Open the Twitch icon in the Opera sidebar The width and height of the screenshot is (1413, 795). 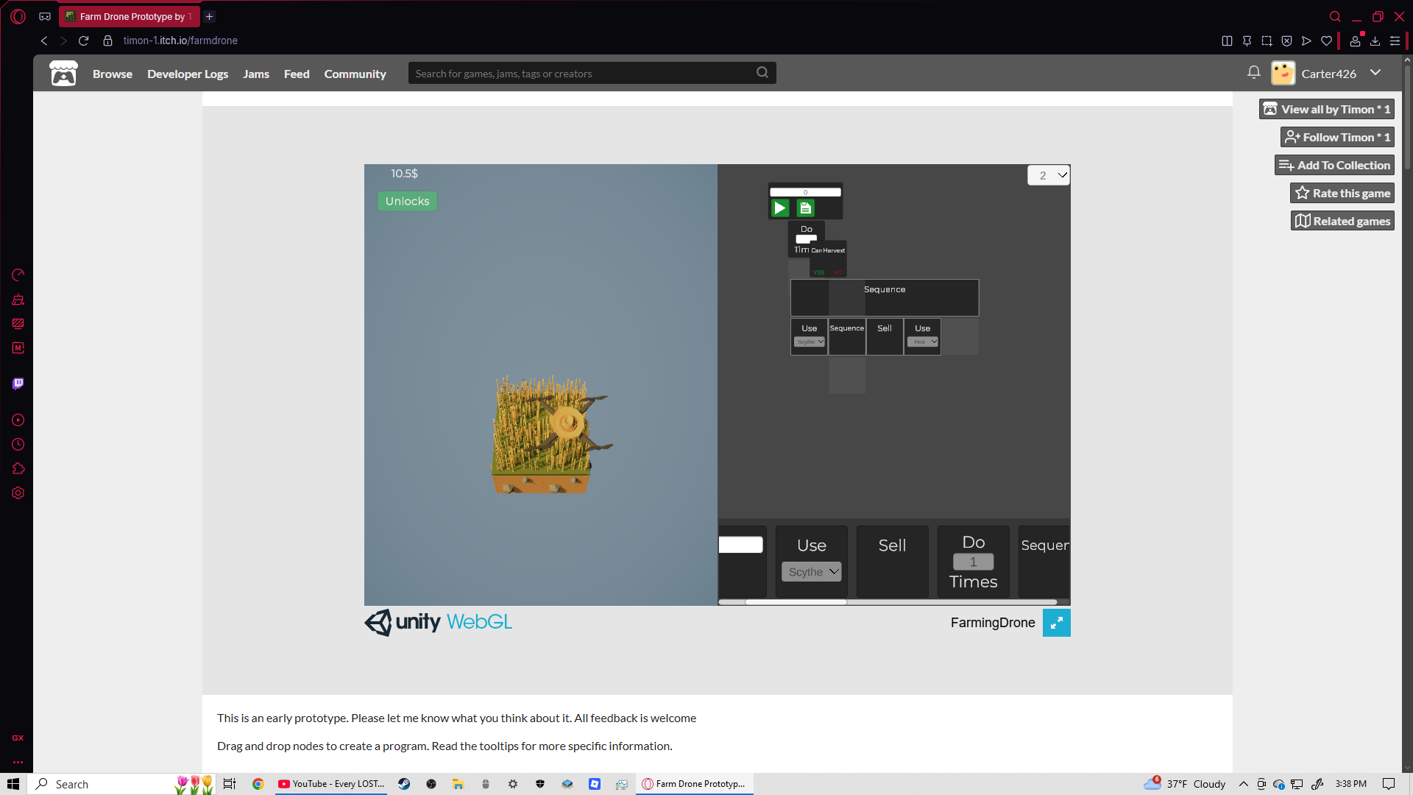pyautogui.click(x=18, y=384)
